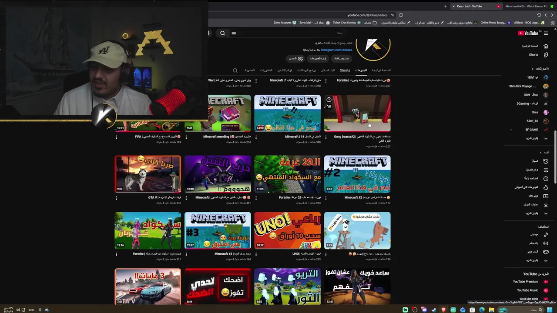Click the ENG language indicator in taskbar
Viewport: 557px width, 313px height.
click(31, 310)
